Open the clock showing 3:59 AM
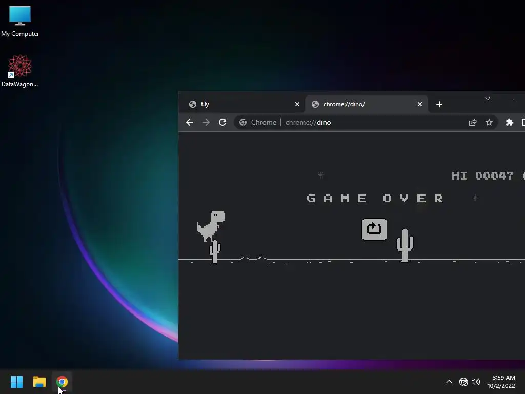This screenshot has width=525, height=394. pyautogui.click(x=501, y=382)
